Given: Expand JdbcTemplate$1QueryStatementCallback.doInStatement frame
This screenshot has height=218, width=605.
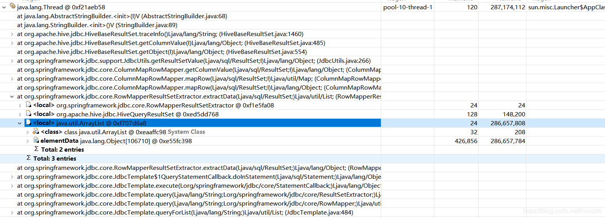Looking at the screenshot, I should click(x=12, y=177).
